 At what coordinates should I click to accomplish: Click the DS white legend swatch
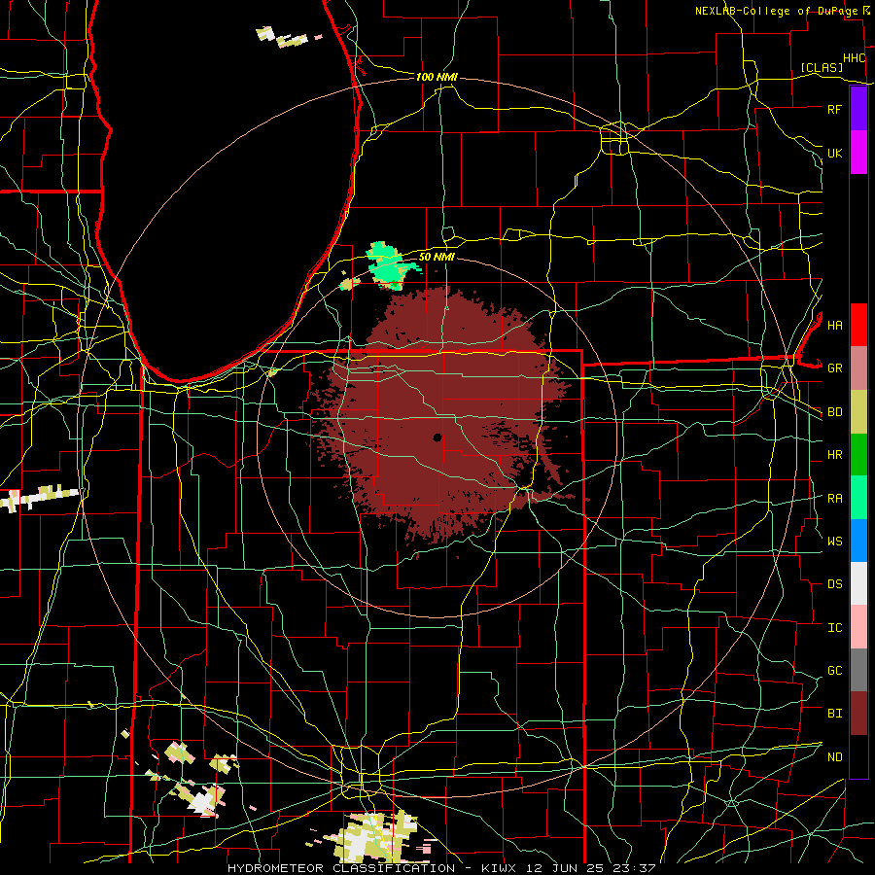(858, 583)
